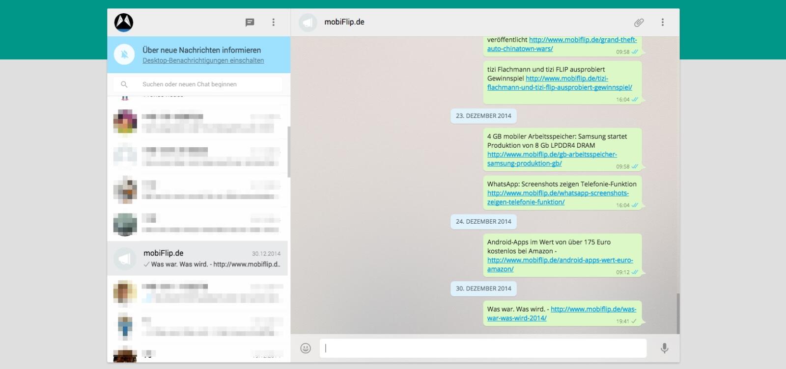The height and width of the screenshot is (369, 786).
Task: Enable desktop notifications via Desktop-Benachrichtigungen einschalten
Action: 203,60
